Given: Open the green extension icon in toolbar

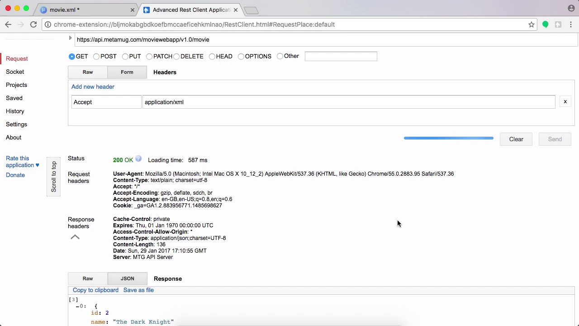Looking at the screenshot, I should (x=546, y=24).
